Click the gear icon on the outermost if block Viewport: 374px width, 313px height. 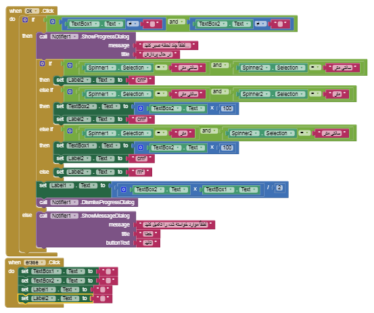tap(25, 20)
